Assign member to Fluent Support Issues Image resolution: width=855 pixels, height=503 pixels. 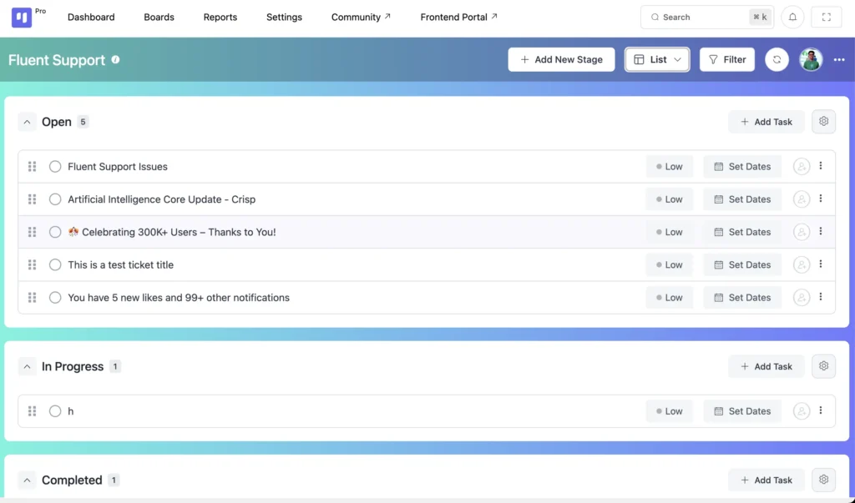tap(801, 166)
